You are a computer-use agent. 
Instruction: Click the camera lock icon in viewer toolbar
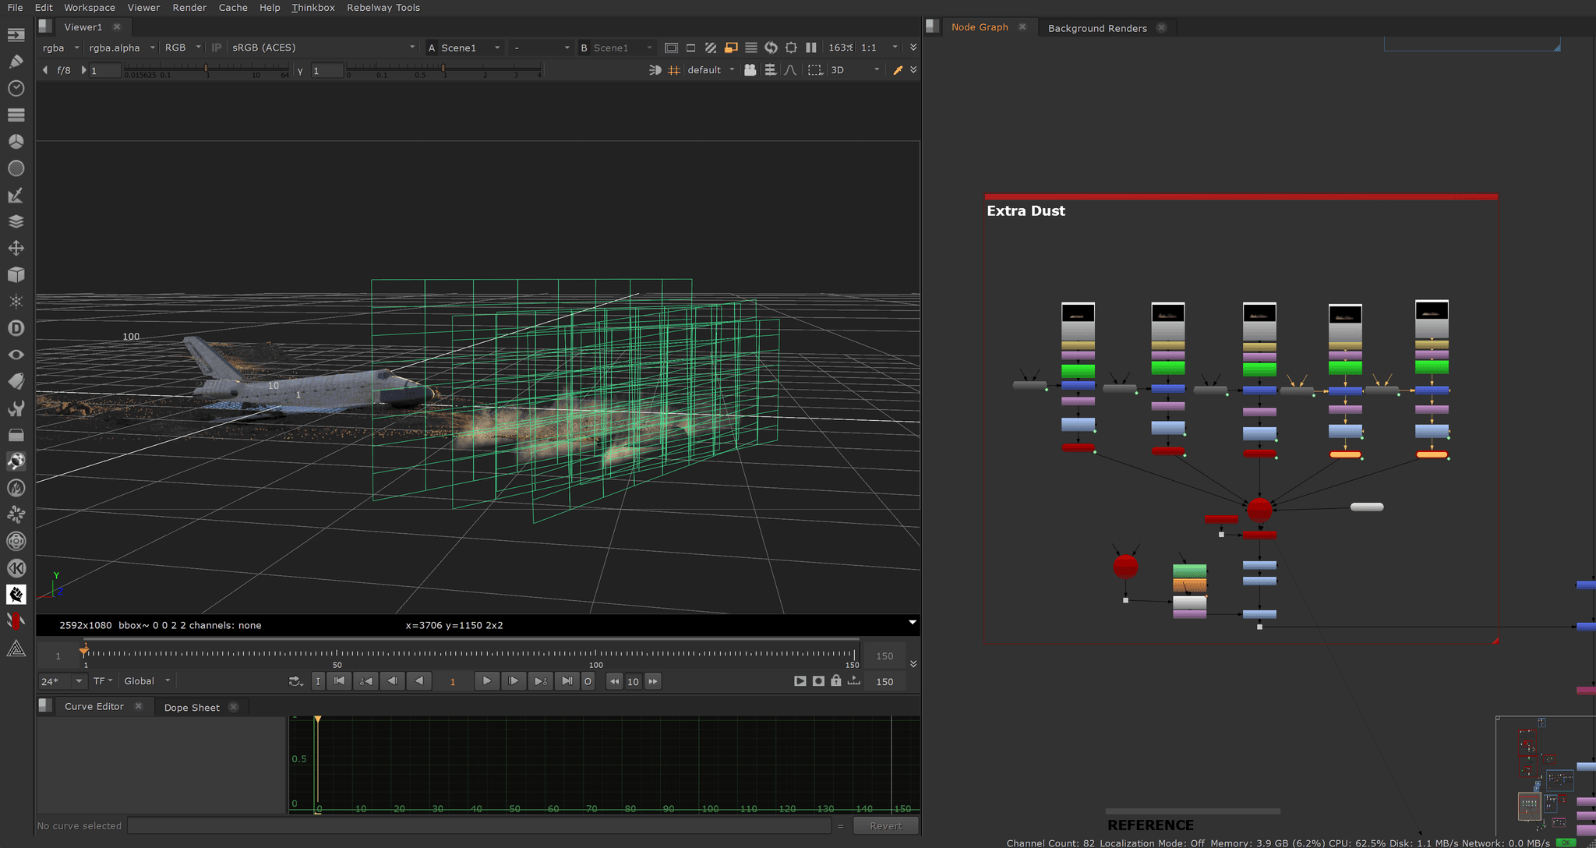750,70
